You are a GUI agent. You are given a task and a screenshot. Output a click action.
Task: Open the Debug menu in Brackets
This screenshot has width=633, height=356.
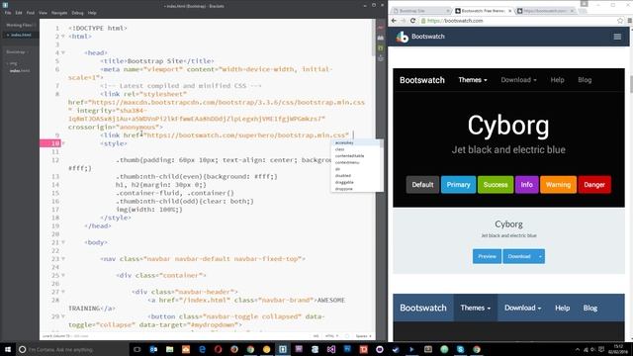(x=77, y=13)
